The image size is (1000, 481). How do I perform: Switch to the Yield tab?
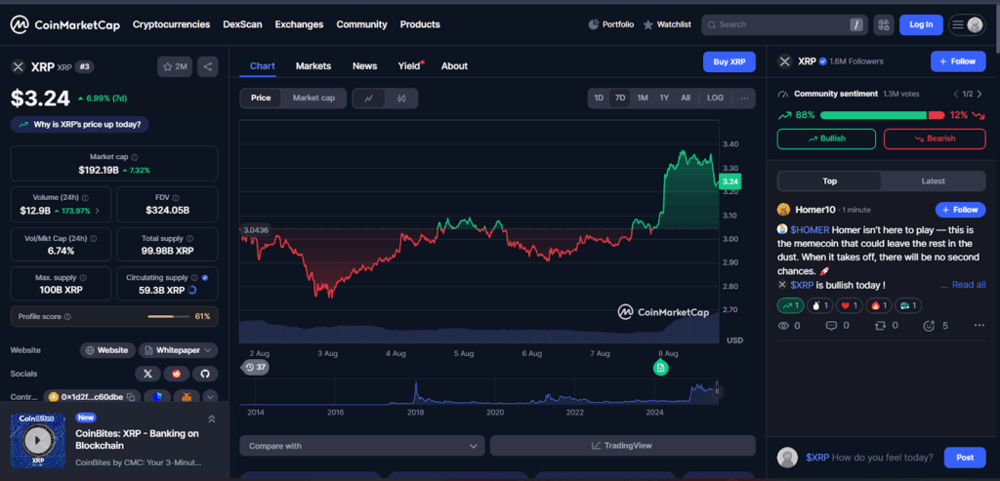pos(409,66)
